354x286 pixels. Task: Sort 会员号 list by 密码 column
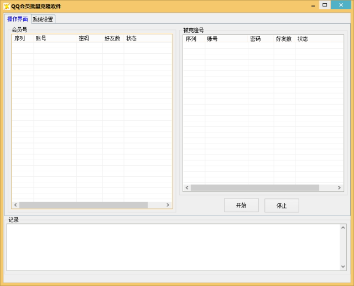90,38
